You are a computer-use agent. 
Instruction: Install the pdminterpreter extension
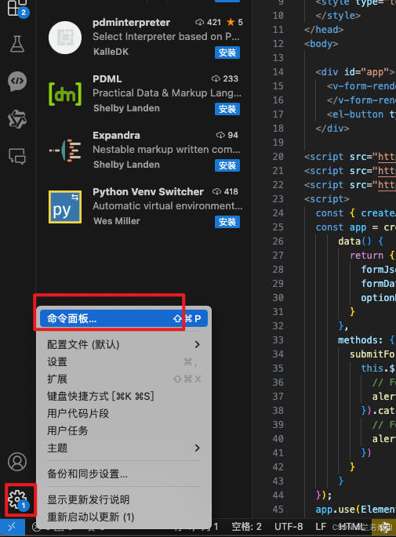point(227,53)
